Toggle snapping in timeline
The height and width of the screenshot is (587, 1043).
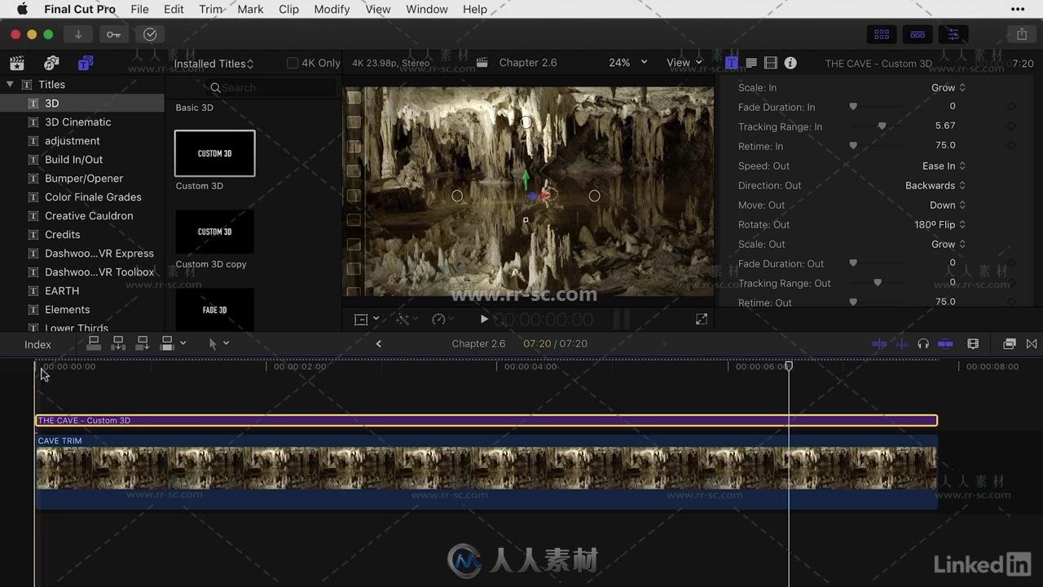[945, 344]
